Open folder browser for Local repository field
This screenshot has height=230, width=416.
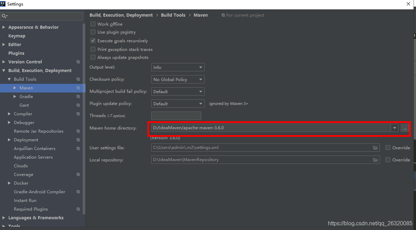point(375,160)
